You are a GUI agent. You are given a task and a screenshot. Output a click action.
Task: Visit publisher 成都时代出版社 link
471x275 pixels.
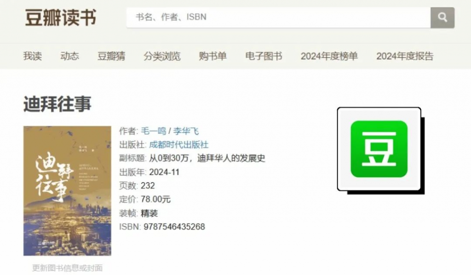(178, 145)
